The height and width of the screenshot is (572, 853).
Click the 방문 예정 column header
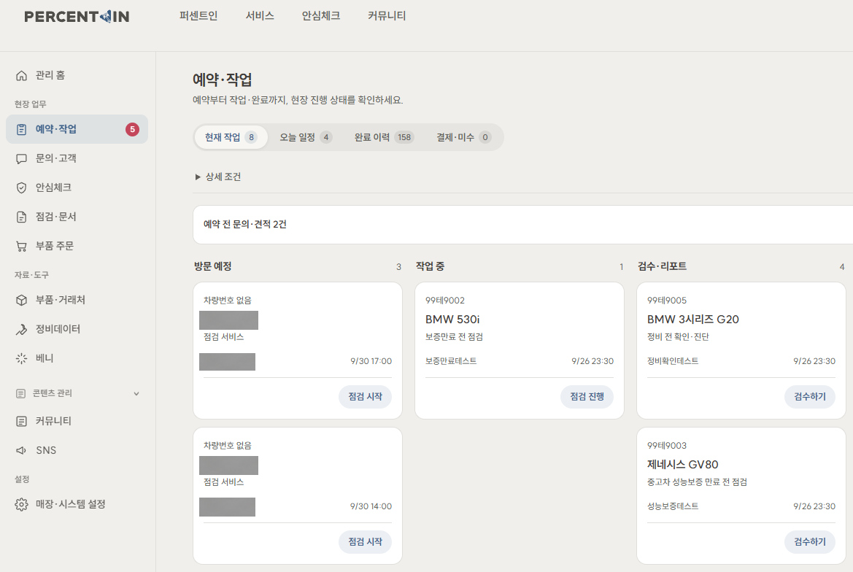click(x=213, y=266)
